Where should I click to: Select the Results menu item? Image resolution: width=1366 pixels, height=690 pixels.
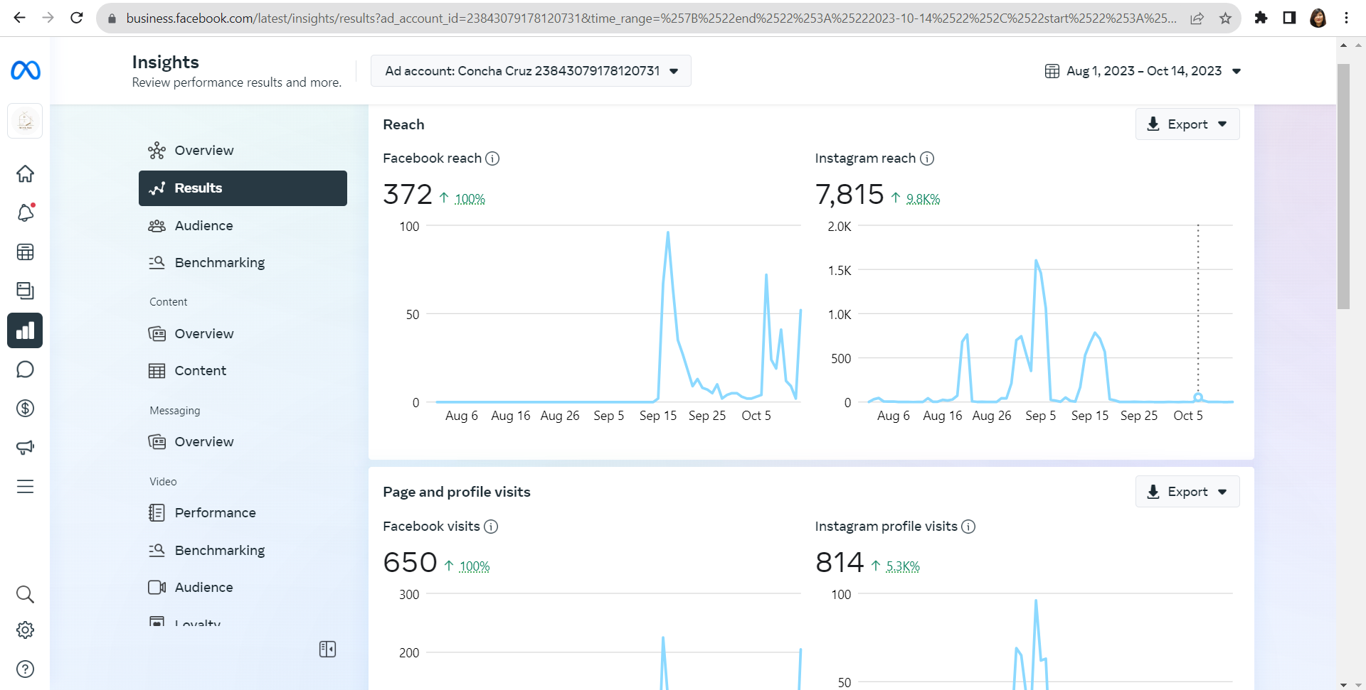pyautogui.click(x=243, y=188)
